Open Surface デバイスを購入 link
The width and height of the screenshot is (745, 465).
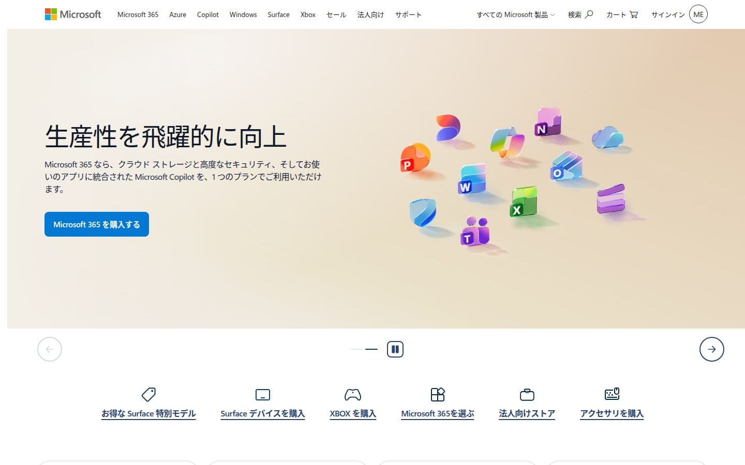(x=263, y=414)
